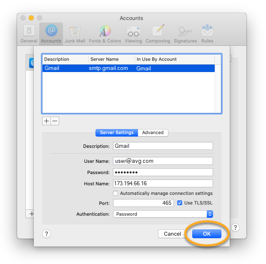Enable Automatically manage connection settings
Image resolution: width=266 pixels, height=264 pixels.
click(115, 193)
